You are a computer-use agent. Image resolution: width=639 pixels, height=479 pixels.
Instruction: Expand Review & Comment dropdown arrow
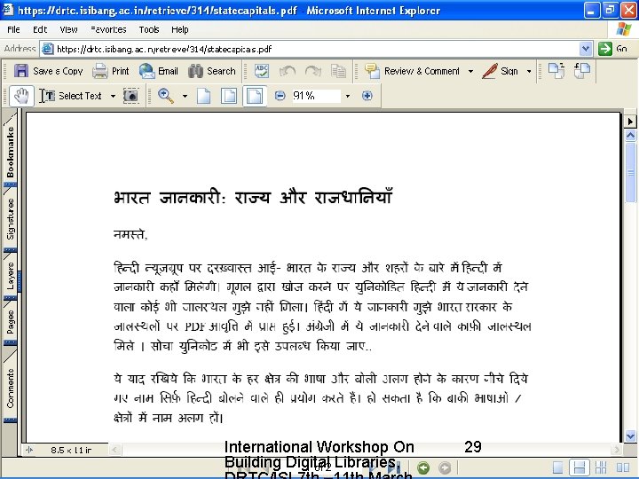470,71
